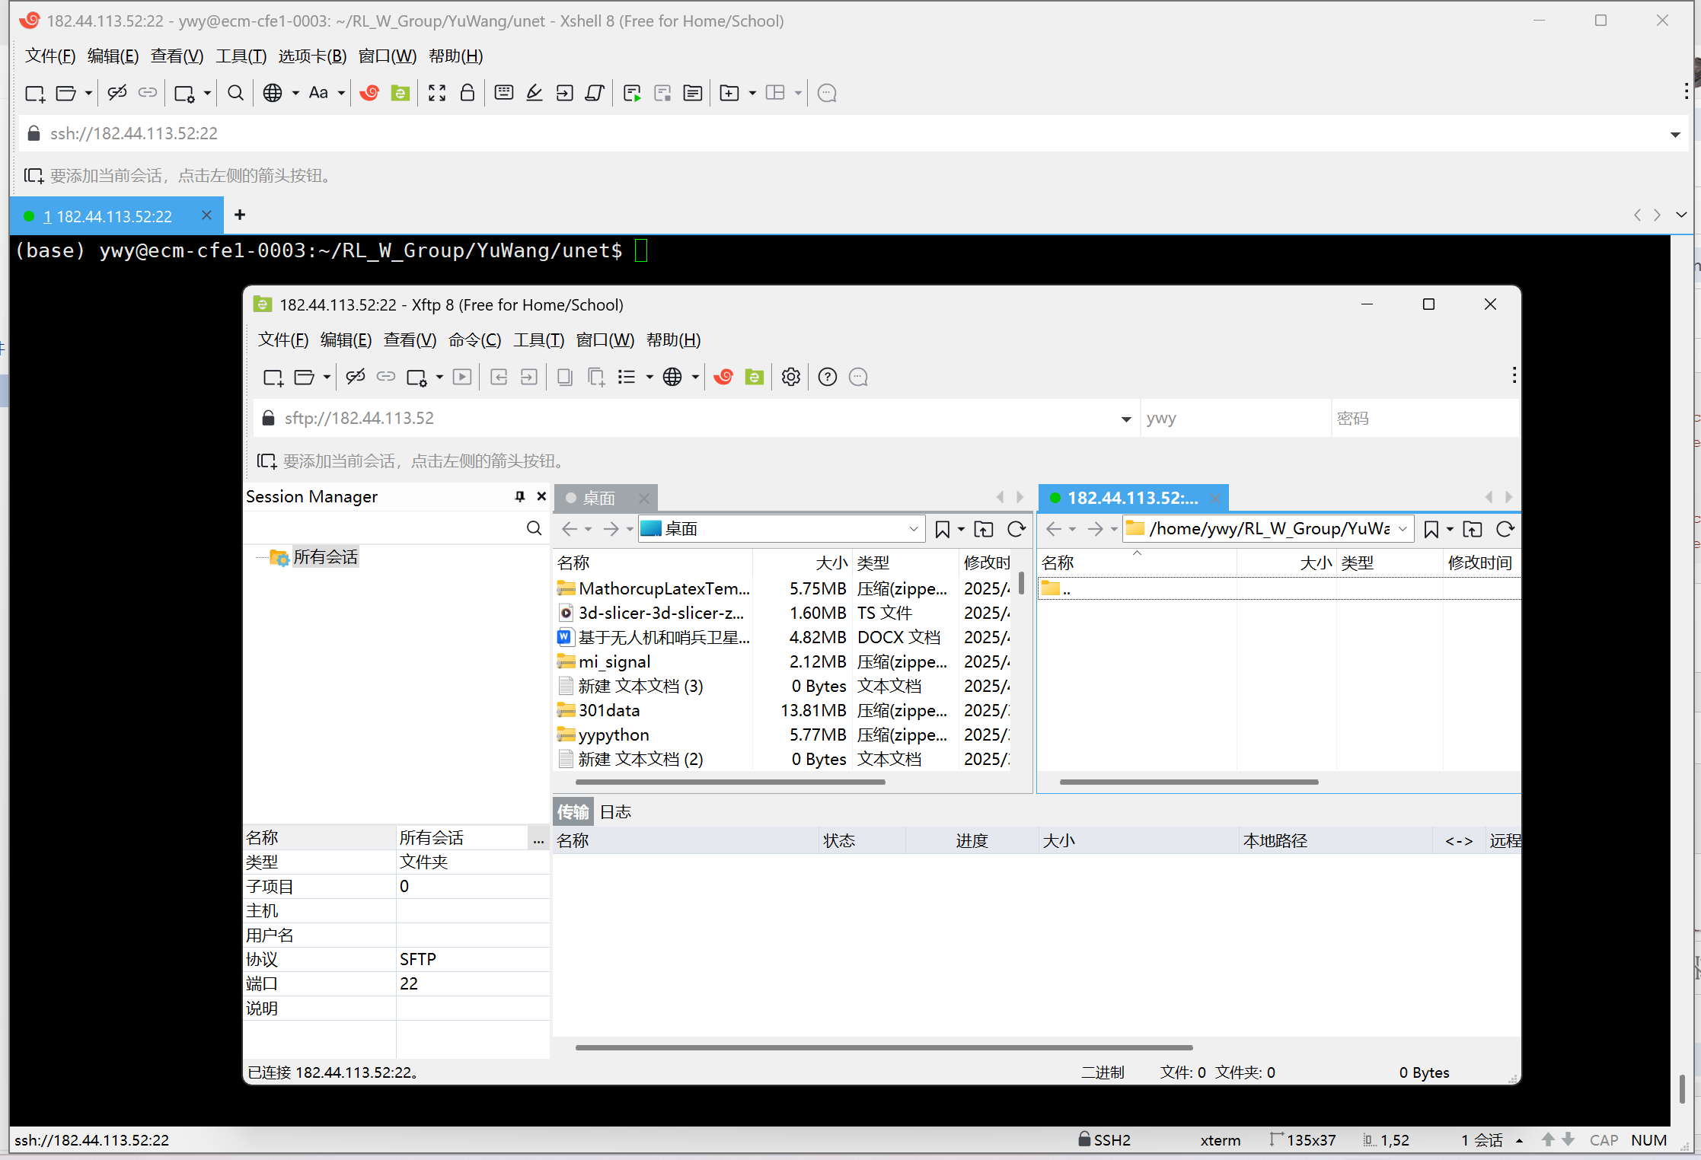Click the Xftp help question mark icon
The image size is (1701, 1160).
(827, 377)
